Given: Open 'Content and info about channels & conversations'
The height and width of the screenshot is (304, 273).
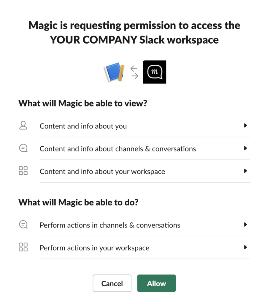Looking at the screenshot, I should 118,149.
